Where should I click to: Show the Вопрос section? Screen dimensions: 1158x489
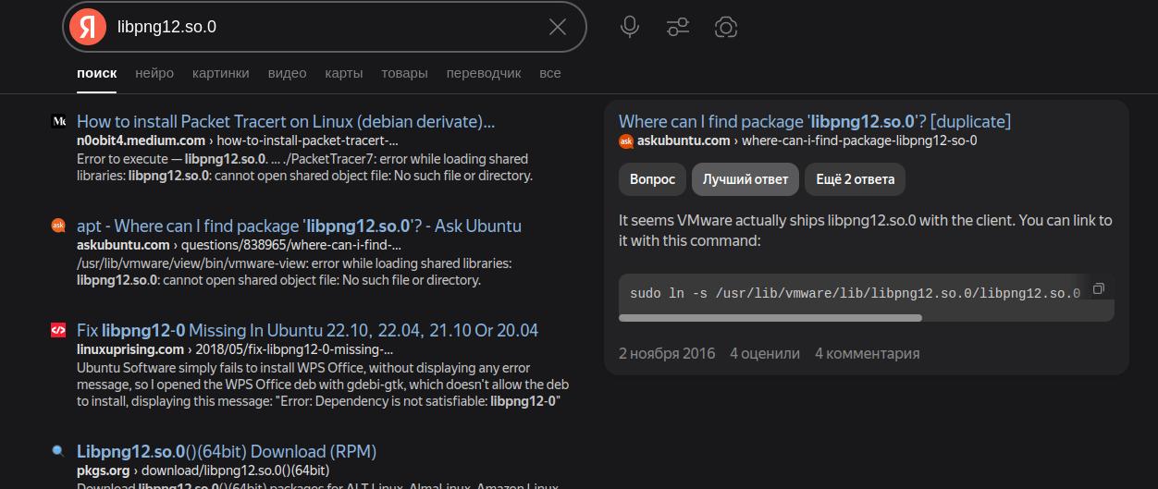(x=652, y=179)
